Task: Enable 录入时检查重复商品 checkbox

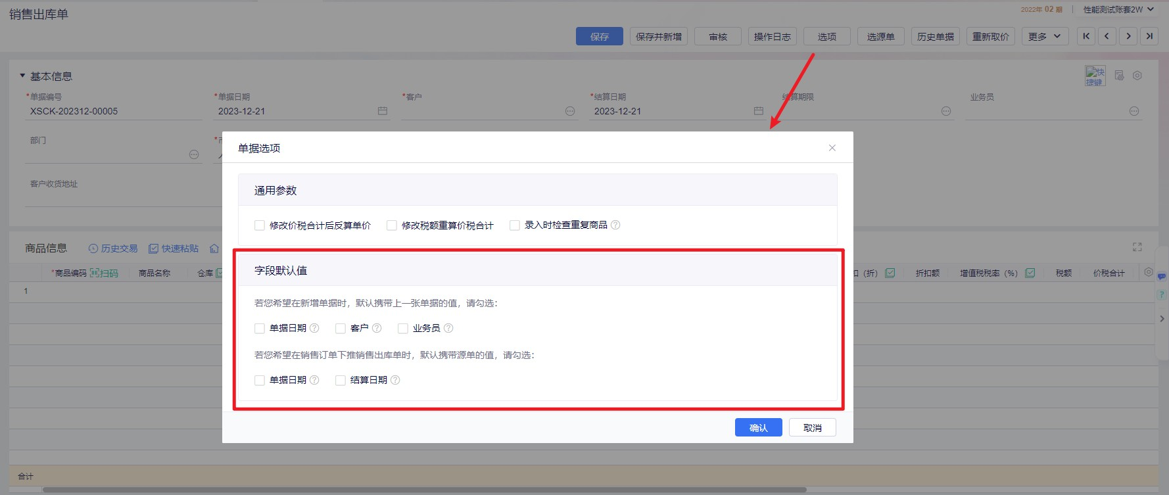Action: click(x=515, y=225)
